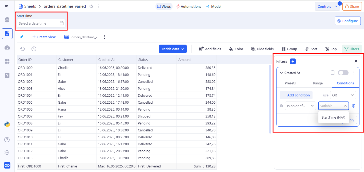Open the calendar picker for StartTime
Screen dimensions: 364x172
[x=62, y=24]
